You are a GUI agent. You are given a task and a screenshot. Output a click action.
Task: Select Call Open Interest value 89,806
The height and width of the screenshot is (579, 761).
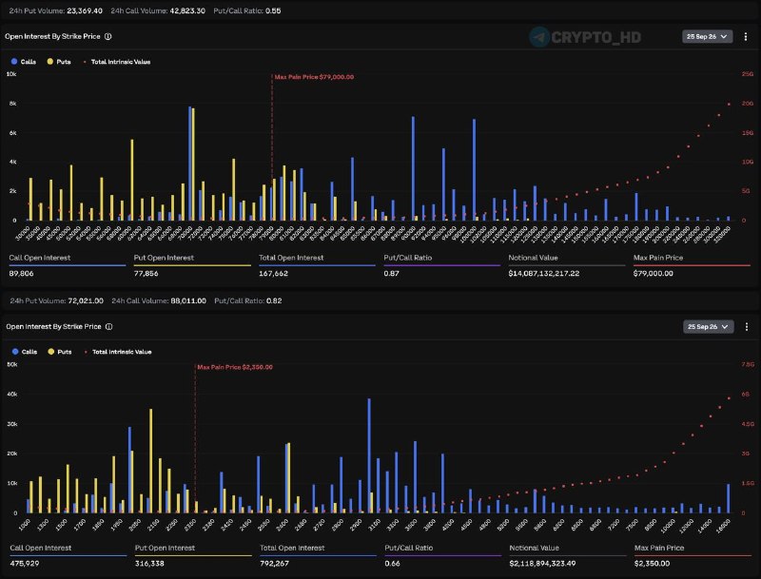[x=21, y=273]
